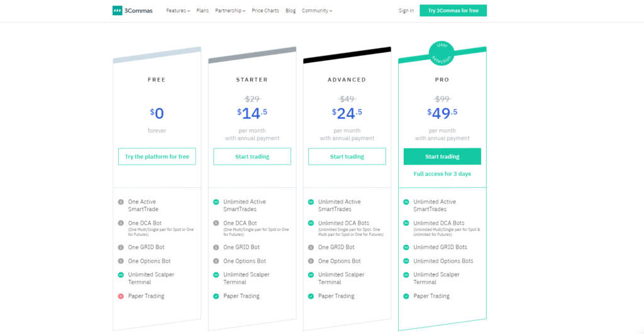Click the crossed-out $49 price
This screenshot has height=334, width=644.
(347, 99)
